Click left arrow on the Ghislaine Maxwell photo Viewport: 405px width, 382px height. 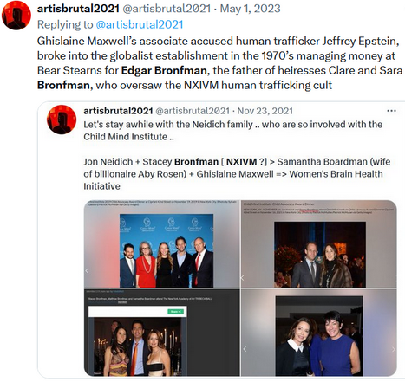coord(245,349)
